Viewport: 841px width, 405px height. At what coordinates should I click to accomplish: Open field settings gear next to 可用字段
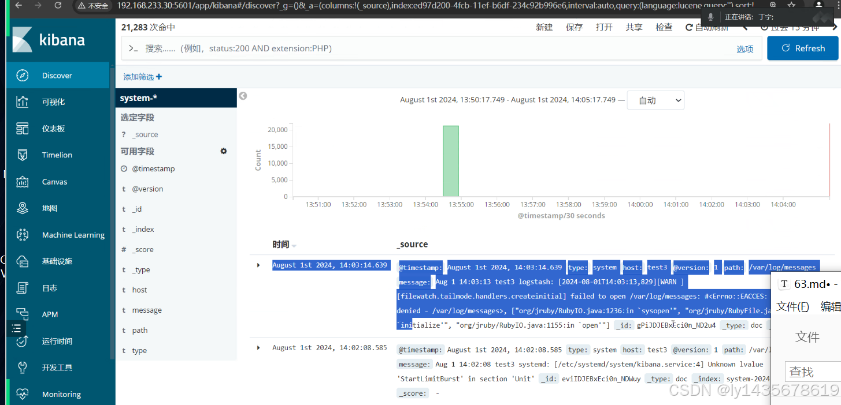click(224, 151)
